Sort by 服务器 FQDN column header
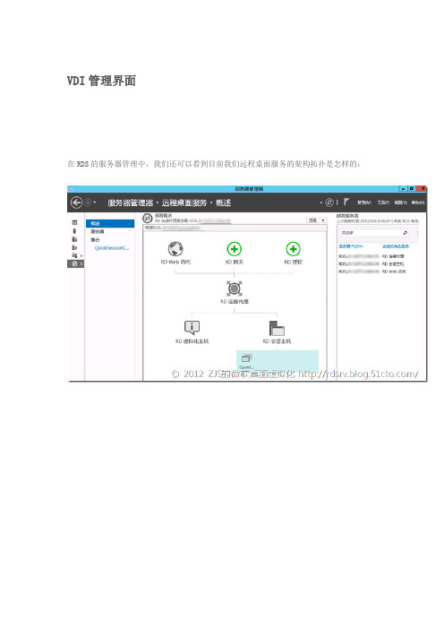The image size is (444, 629). click(351, 246)
